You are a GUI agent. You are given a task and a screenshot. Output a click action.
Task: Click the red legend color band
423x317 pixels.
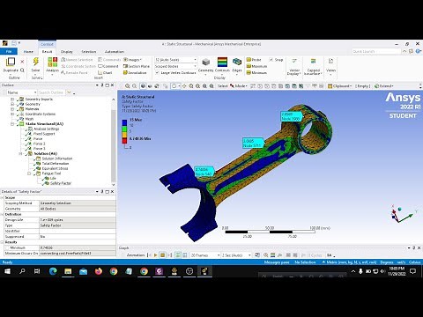124,140
